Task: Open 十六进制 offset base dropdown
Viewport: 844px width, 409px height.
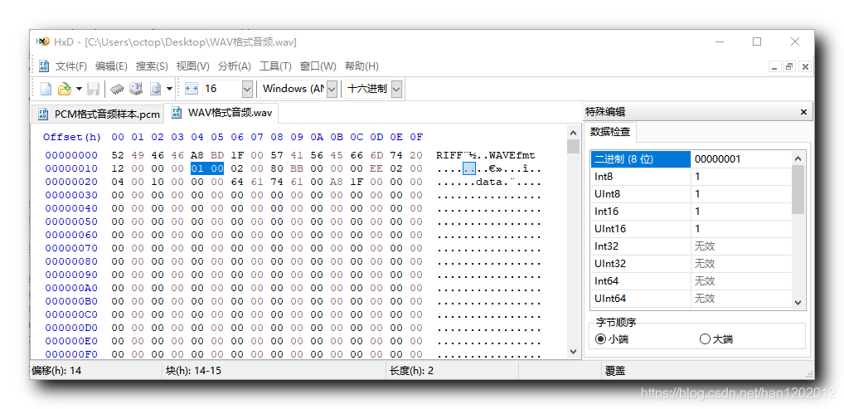Action: 396,89
